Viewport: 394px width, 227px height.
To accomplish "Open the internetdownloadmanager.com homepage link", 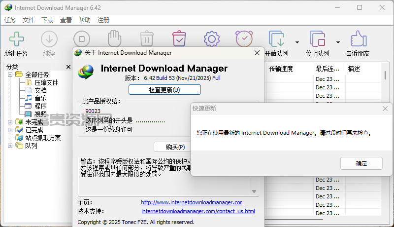I will (x=192, y=202).
